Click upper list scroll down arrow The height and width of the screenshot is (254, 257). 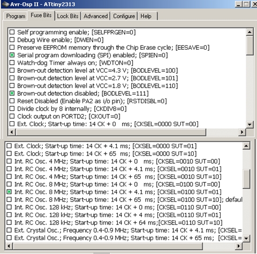(x=250, y=124)
